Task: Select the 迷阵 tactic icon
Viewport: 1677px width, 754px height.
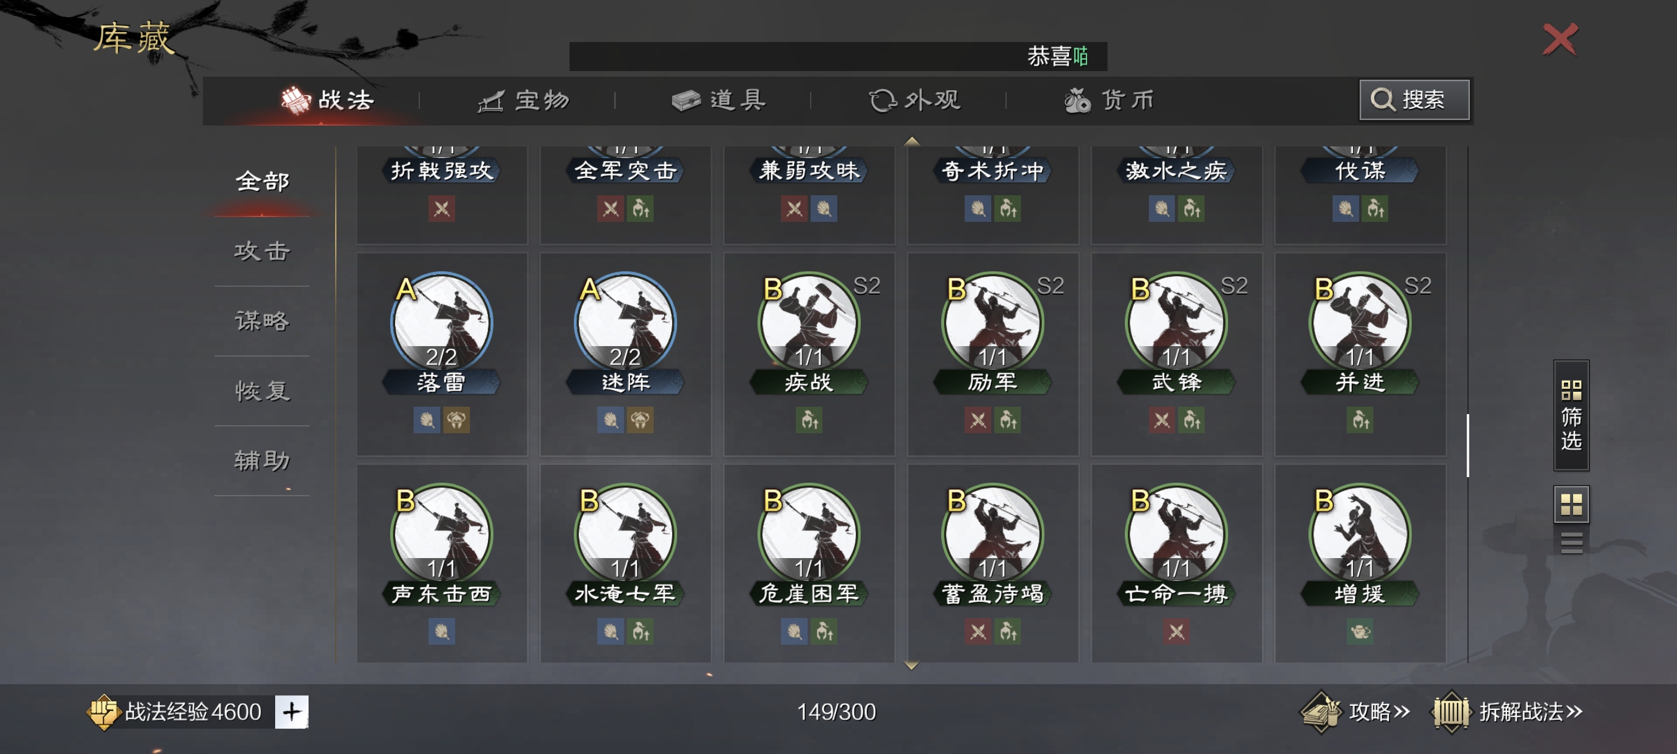Action: coord(625,323)
